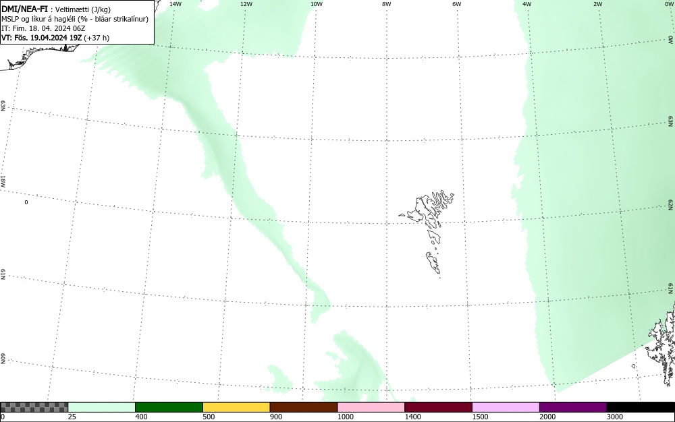The width and height of the screenshot is (675, 422).
Task: Click the "0" value label near 18W on the map
Action: (x=26, y=202)
